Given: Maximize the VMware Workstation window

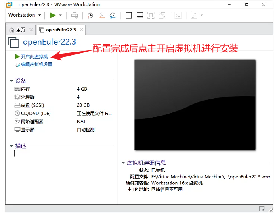Looking at the screenshot, I should click(x=247, y=4).
